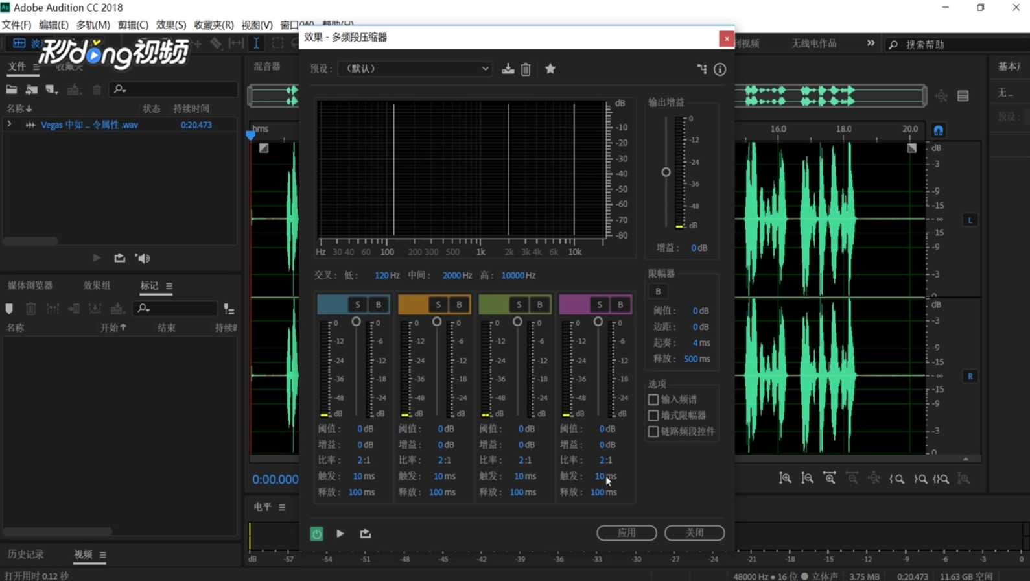Select the 无线电作品 workspace
1030x581 pixels.
(x=814, y=43)
